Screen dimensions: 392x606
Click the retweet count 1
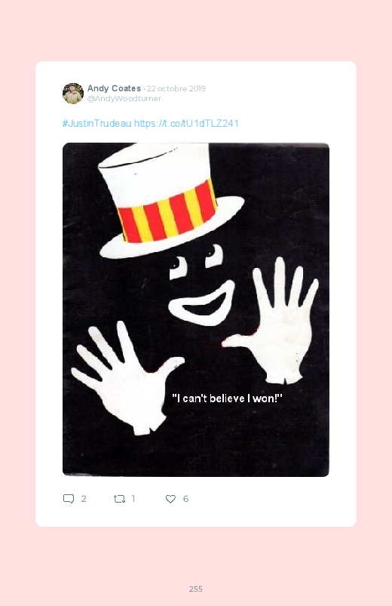[133, 499]
